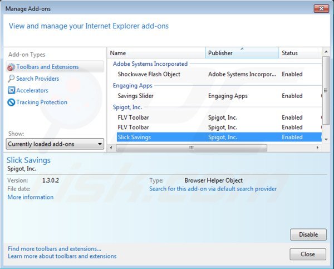Image resolution: width=334 pixels, height=269 pixels.
Task: Click the Toolbars and Extensions gear icon
Action: (11, 67)
